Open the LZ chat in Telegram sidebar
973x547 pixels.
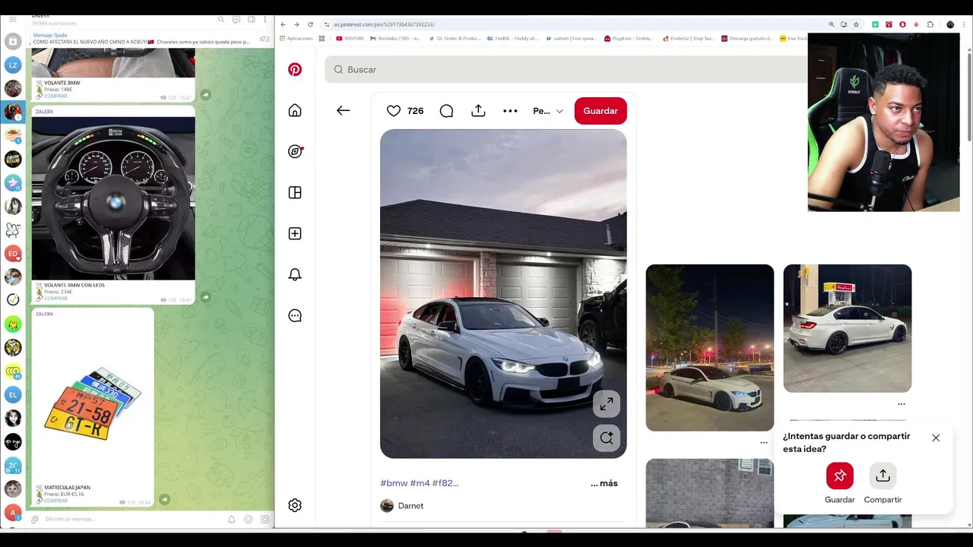tap(13, 65)
